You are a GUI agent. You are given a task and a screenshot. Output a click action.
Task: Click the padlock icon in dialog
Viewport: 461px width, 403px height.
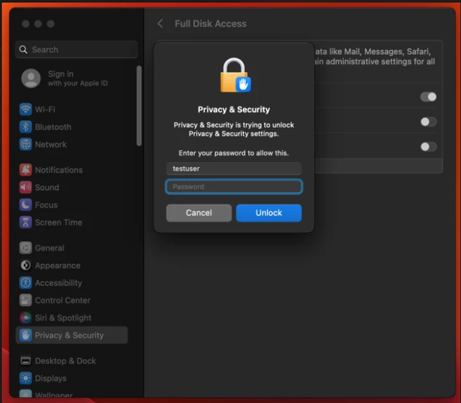236,75
